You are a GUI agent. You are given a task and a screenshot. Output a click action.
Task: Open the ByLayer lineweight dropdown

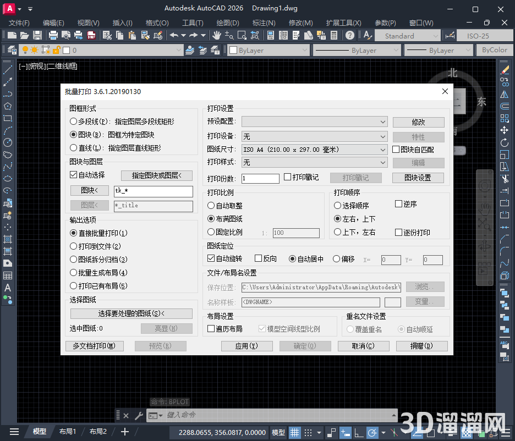click(x=438, y=50)
